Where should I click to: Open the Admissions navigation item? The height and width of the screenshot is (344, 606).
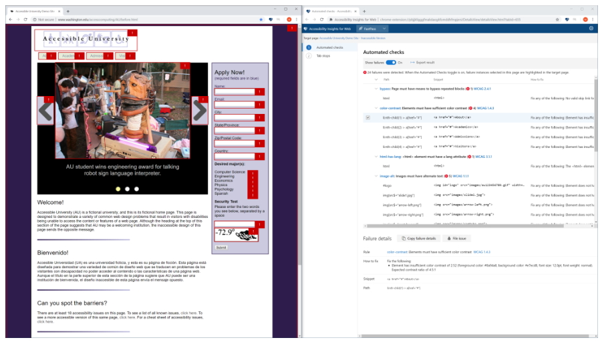coord(100,56)
